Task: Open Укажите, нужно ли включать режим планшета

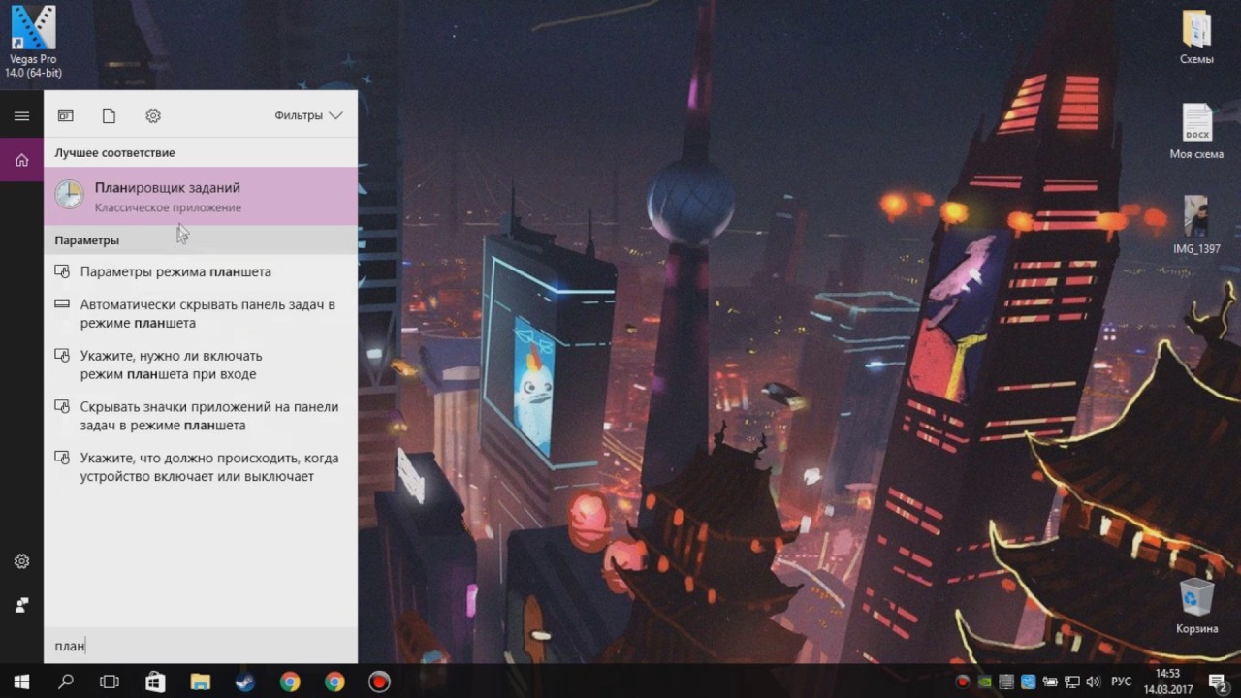Action: point(201,365)
